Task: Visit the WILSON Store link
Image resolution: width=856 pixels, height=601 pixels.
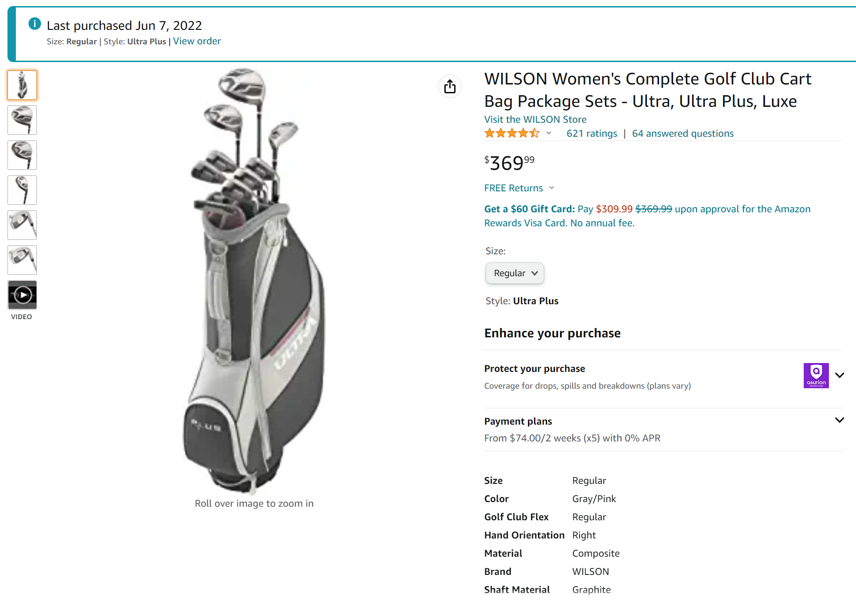Action: 535,119
